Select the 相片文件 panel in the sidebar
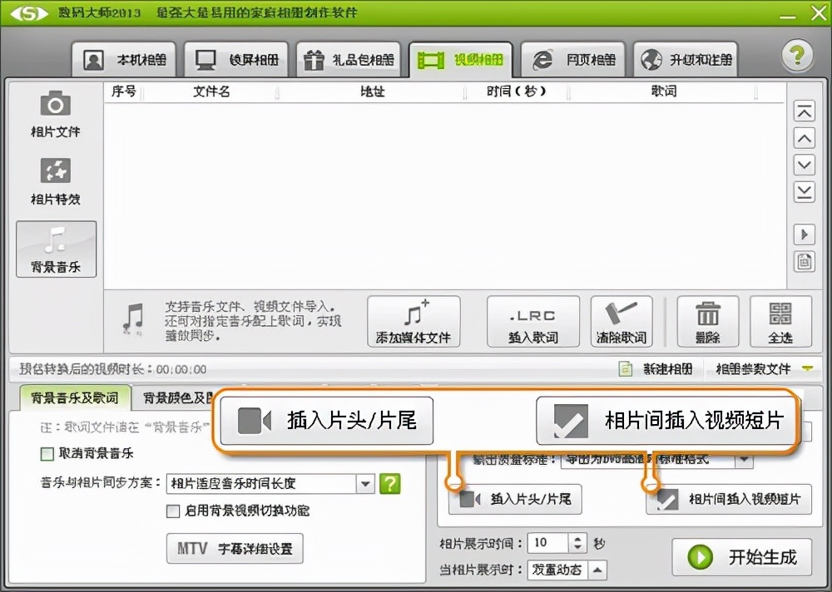 click(x=55, y=116)
